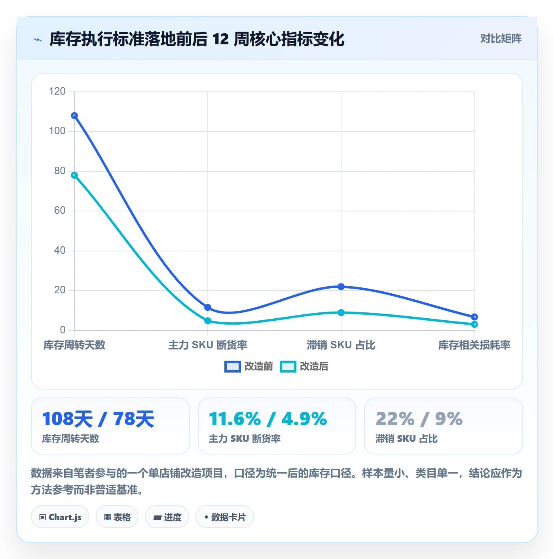This screenshot has height=559, width=554.
Task: Toggle the 改造前 legend swatch
Action: tap(232, 367)
